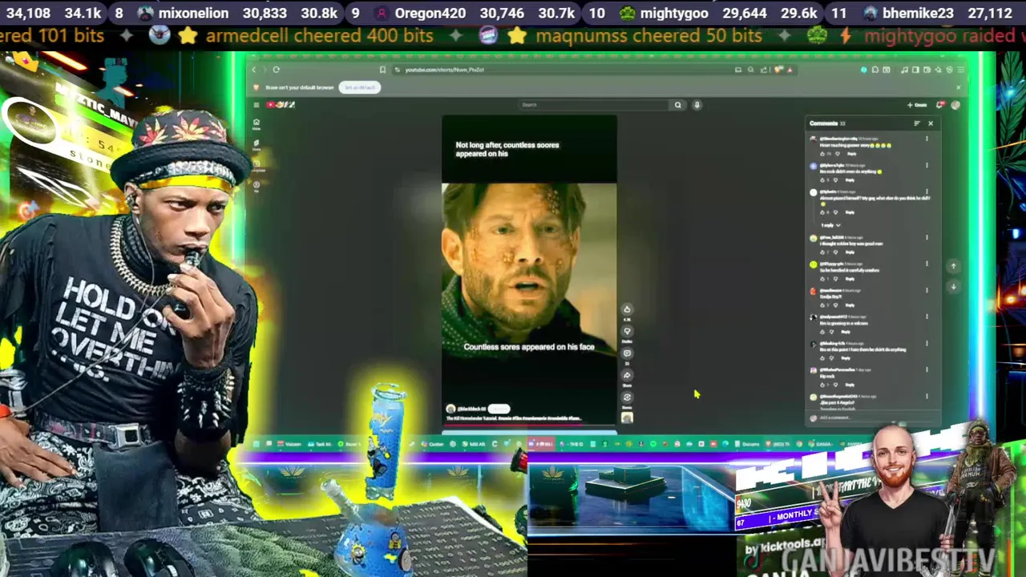The height and width of the screenshot is (577, 1026).
Task: Open the Short uploader's channel avatar
Action: coord(450,409)
